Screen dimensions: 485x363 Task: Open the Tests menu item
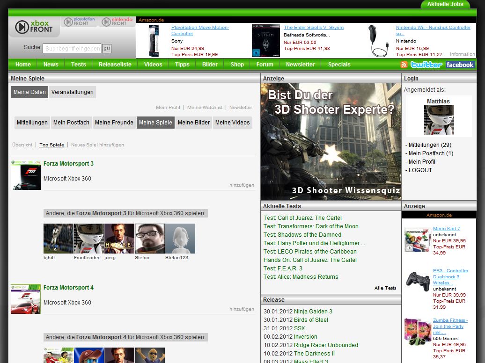78,65
